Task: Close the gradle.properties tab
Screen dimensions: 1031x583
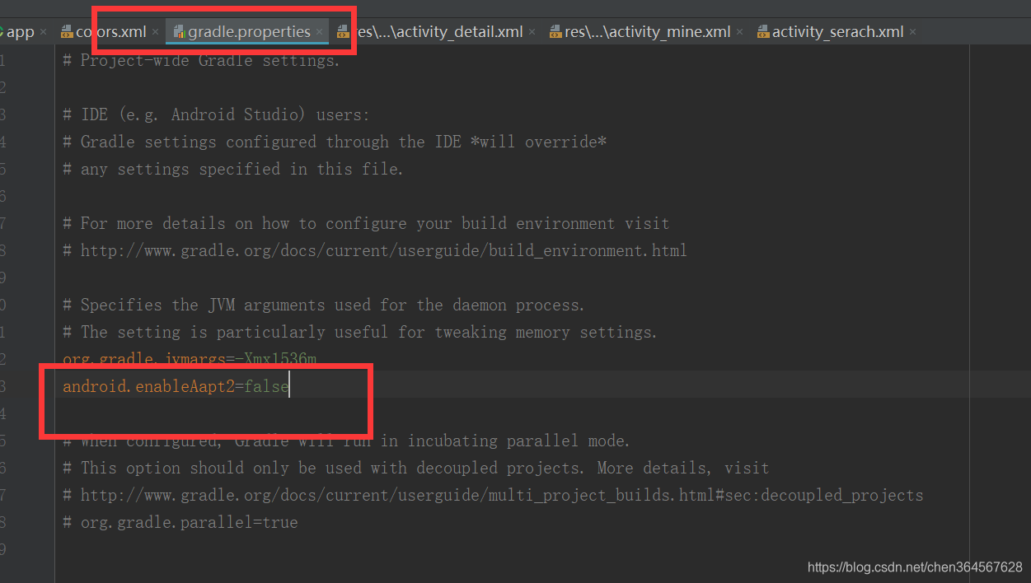Action: (x=317, y=31)
